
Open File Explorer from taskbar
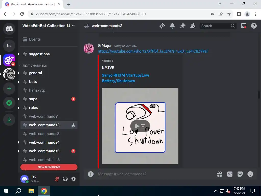pos(31,191)
